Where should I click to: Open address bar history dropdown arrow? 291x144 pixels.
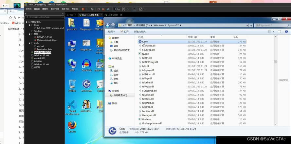247,25
